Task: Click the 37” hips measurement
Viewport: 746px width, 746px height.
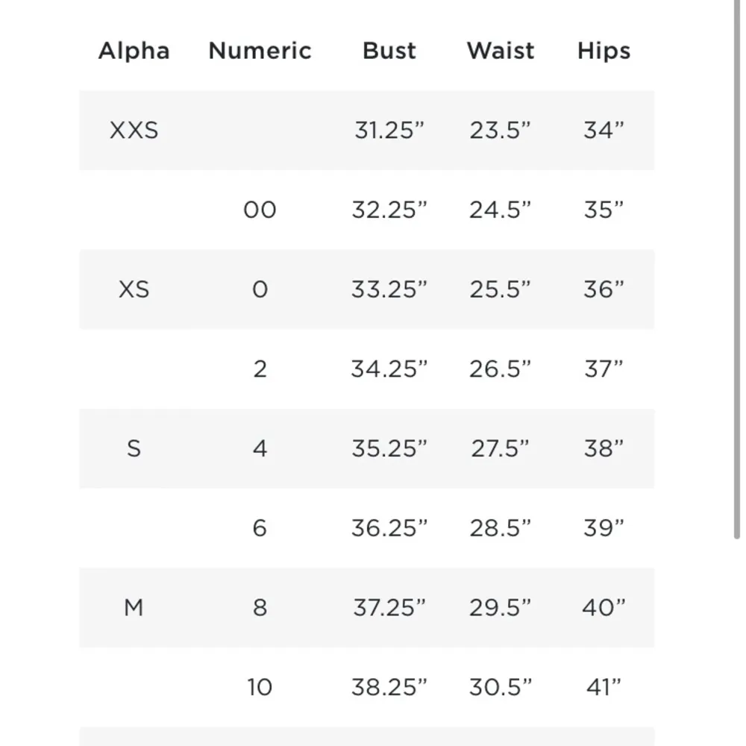Action: (604, 369)
